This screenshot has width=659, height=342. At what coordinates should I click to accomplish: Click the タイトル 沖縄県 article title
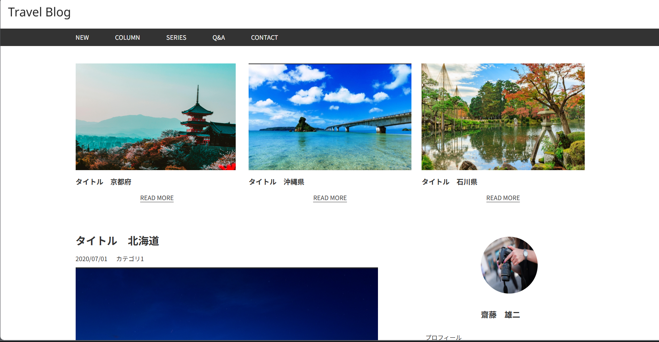pyautogui.click(x=277, y=182)
